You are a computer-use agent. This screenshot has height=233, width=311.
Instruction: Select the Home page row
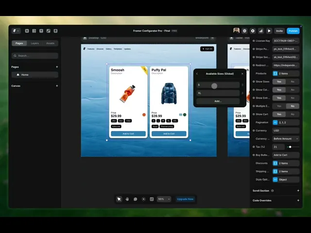(x=35, y=75)
